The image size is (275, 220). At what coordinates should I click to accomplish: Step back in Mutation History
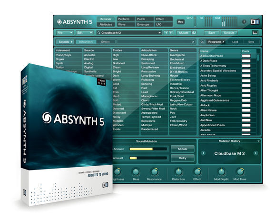(204, 153)
